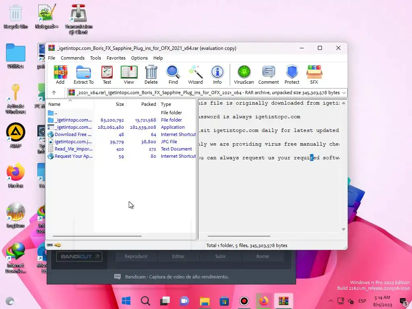Open Transmission Qt Client shortcut
Image resolution: width=412 pixels, height=309 pixels.
78,19
